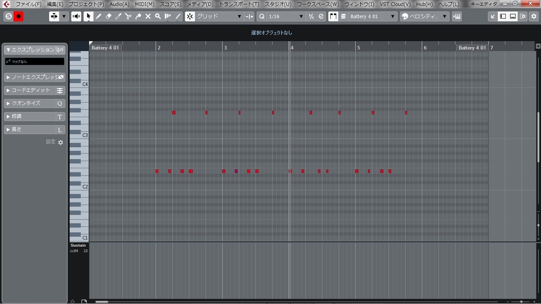Click the Step Input keyboard icon
541x304 pixels.
point(457,16)
